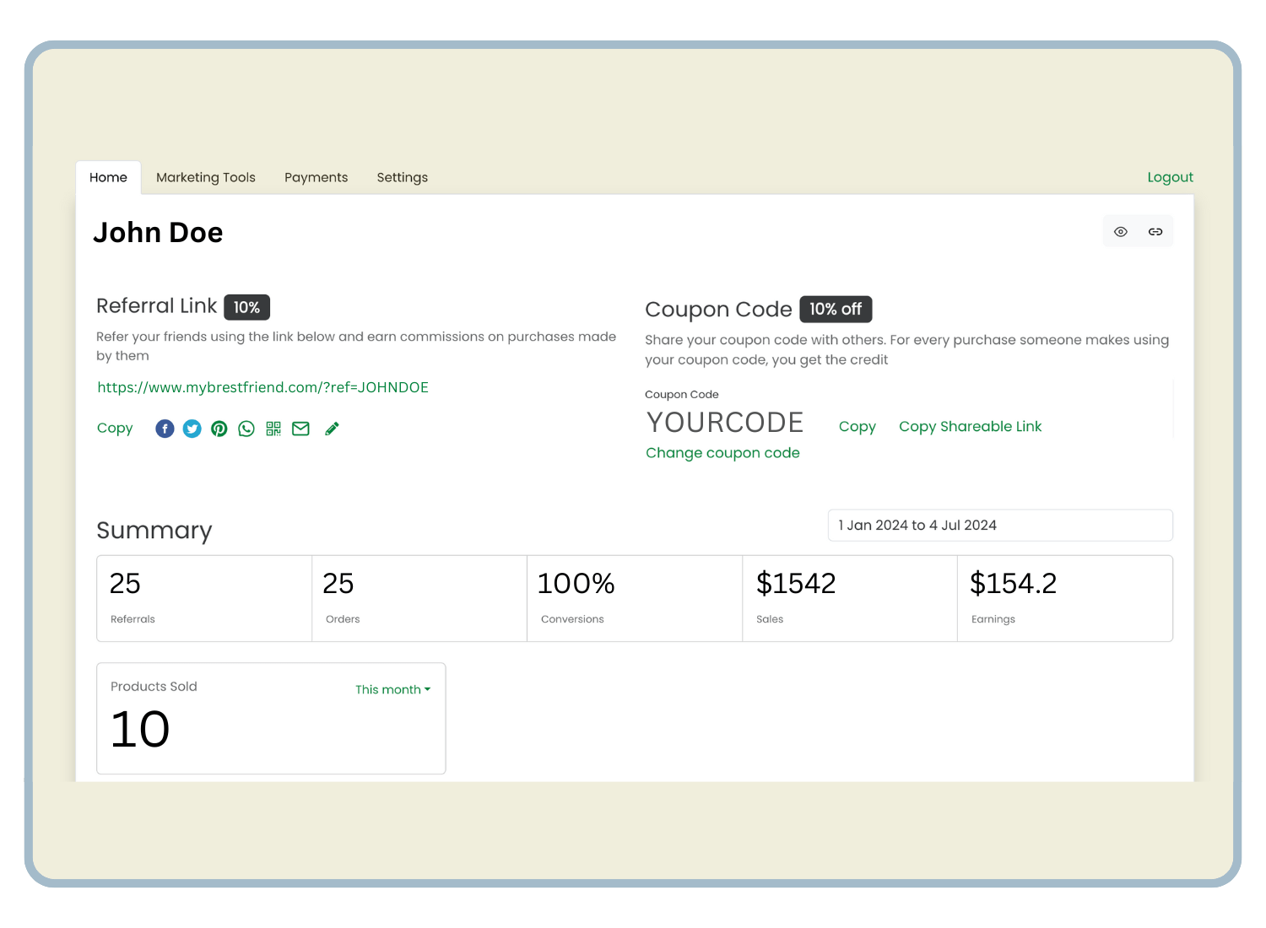Click Change coupon code link
Screen dimensions: 1266x928
(722, 453)
